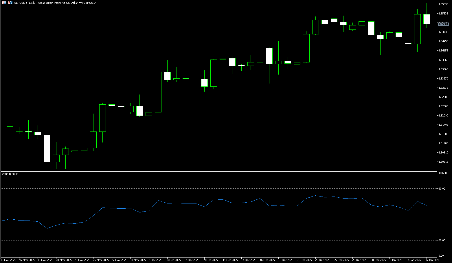Select the large white candle on 18 Nov 2025
Viewport: 452px width, 263px height.
[x=47, y=148]
